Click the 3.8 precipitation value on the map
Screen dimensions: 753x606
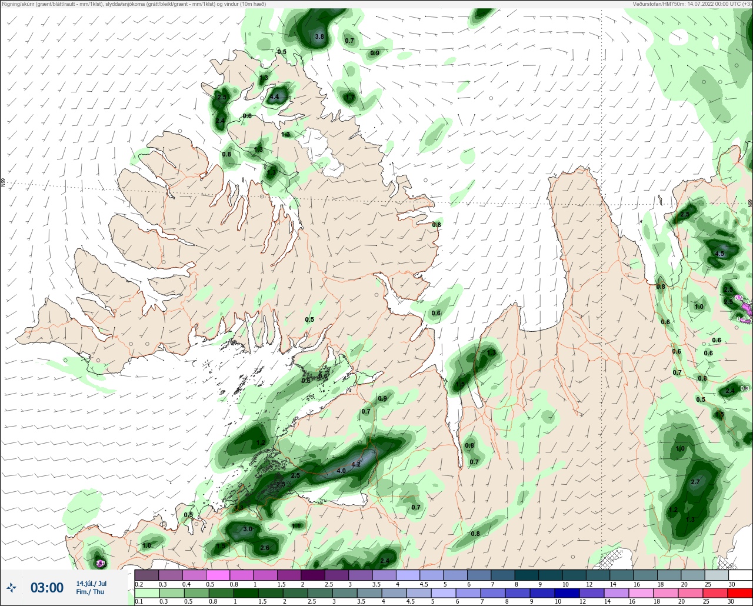319,36
